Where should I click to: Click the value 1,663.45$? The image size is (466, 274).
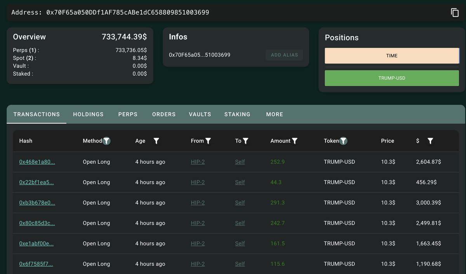pyautogui.click(x=428, y=243)
